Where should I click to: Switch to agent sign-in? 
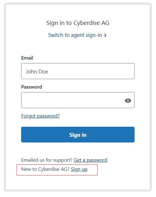point(75,35)
